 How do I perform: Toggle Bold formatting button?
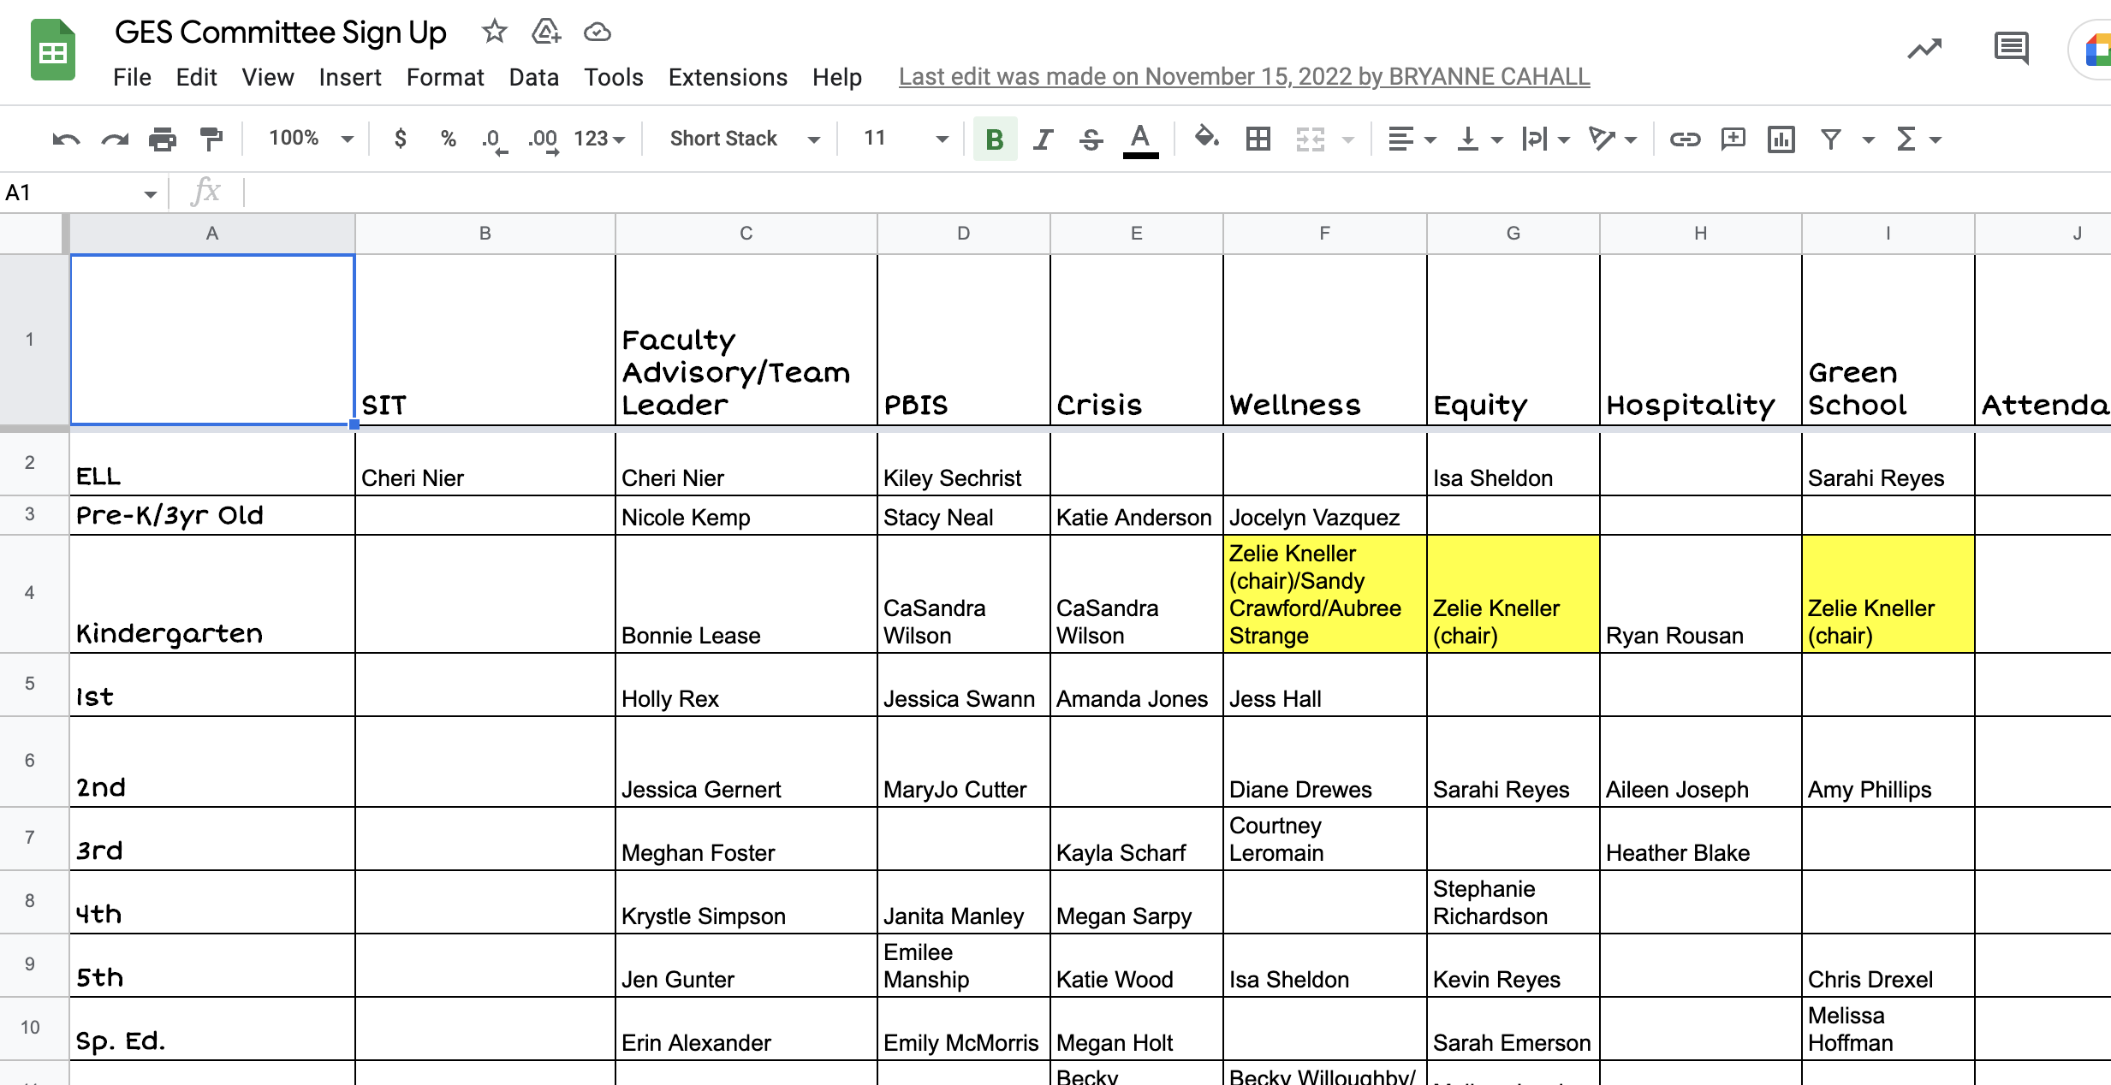point(995,139)
